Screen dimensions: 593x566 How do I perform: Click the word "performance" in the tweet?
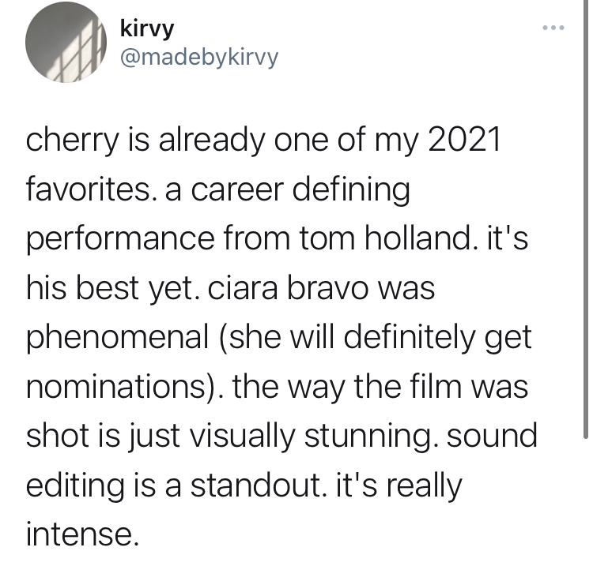coord(120,239)
